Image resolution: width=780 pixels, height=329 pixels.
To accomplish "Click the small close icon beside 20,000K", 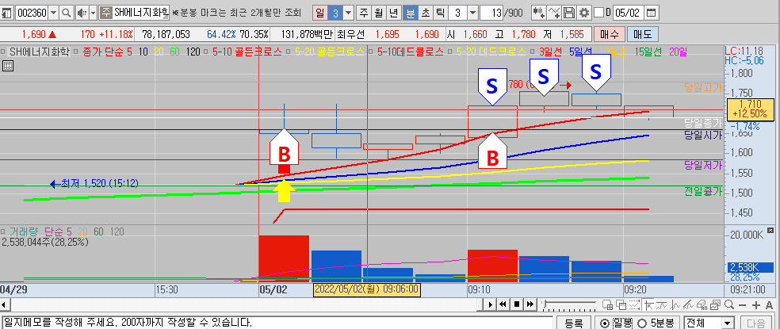I will click(x=770, y=231).
